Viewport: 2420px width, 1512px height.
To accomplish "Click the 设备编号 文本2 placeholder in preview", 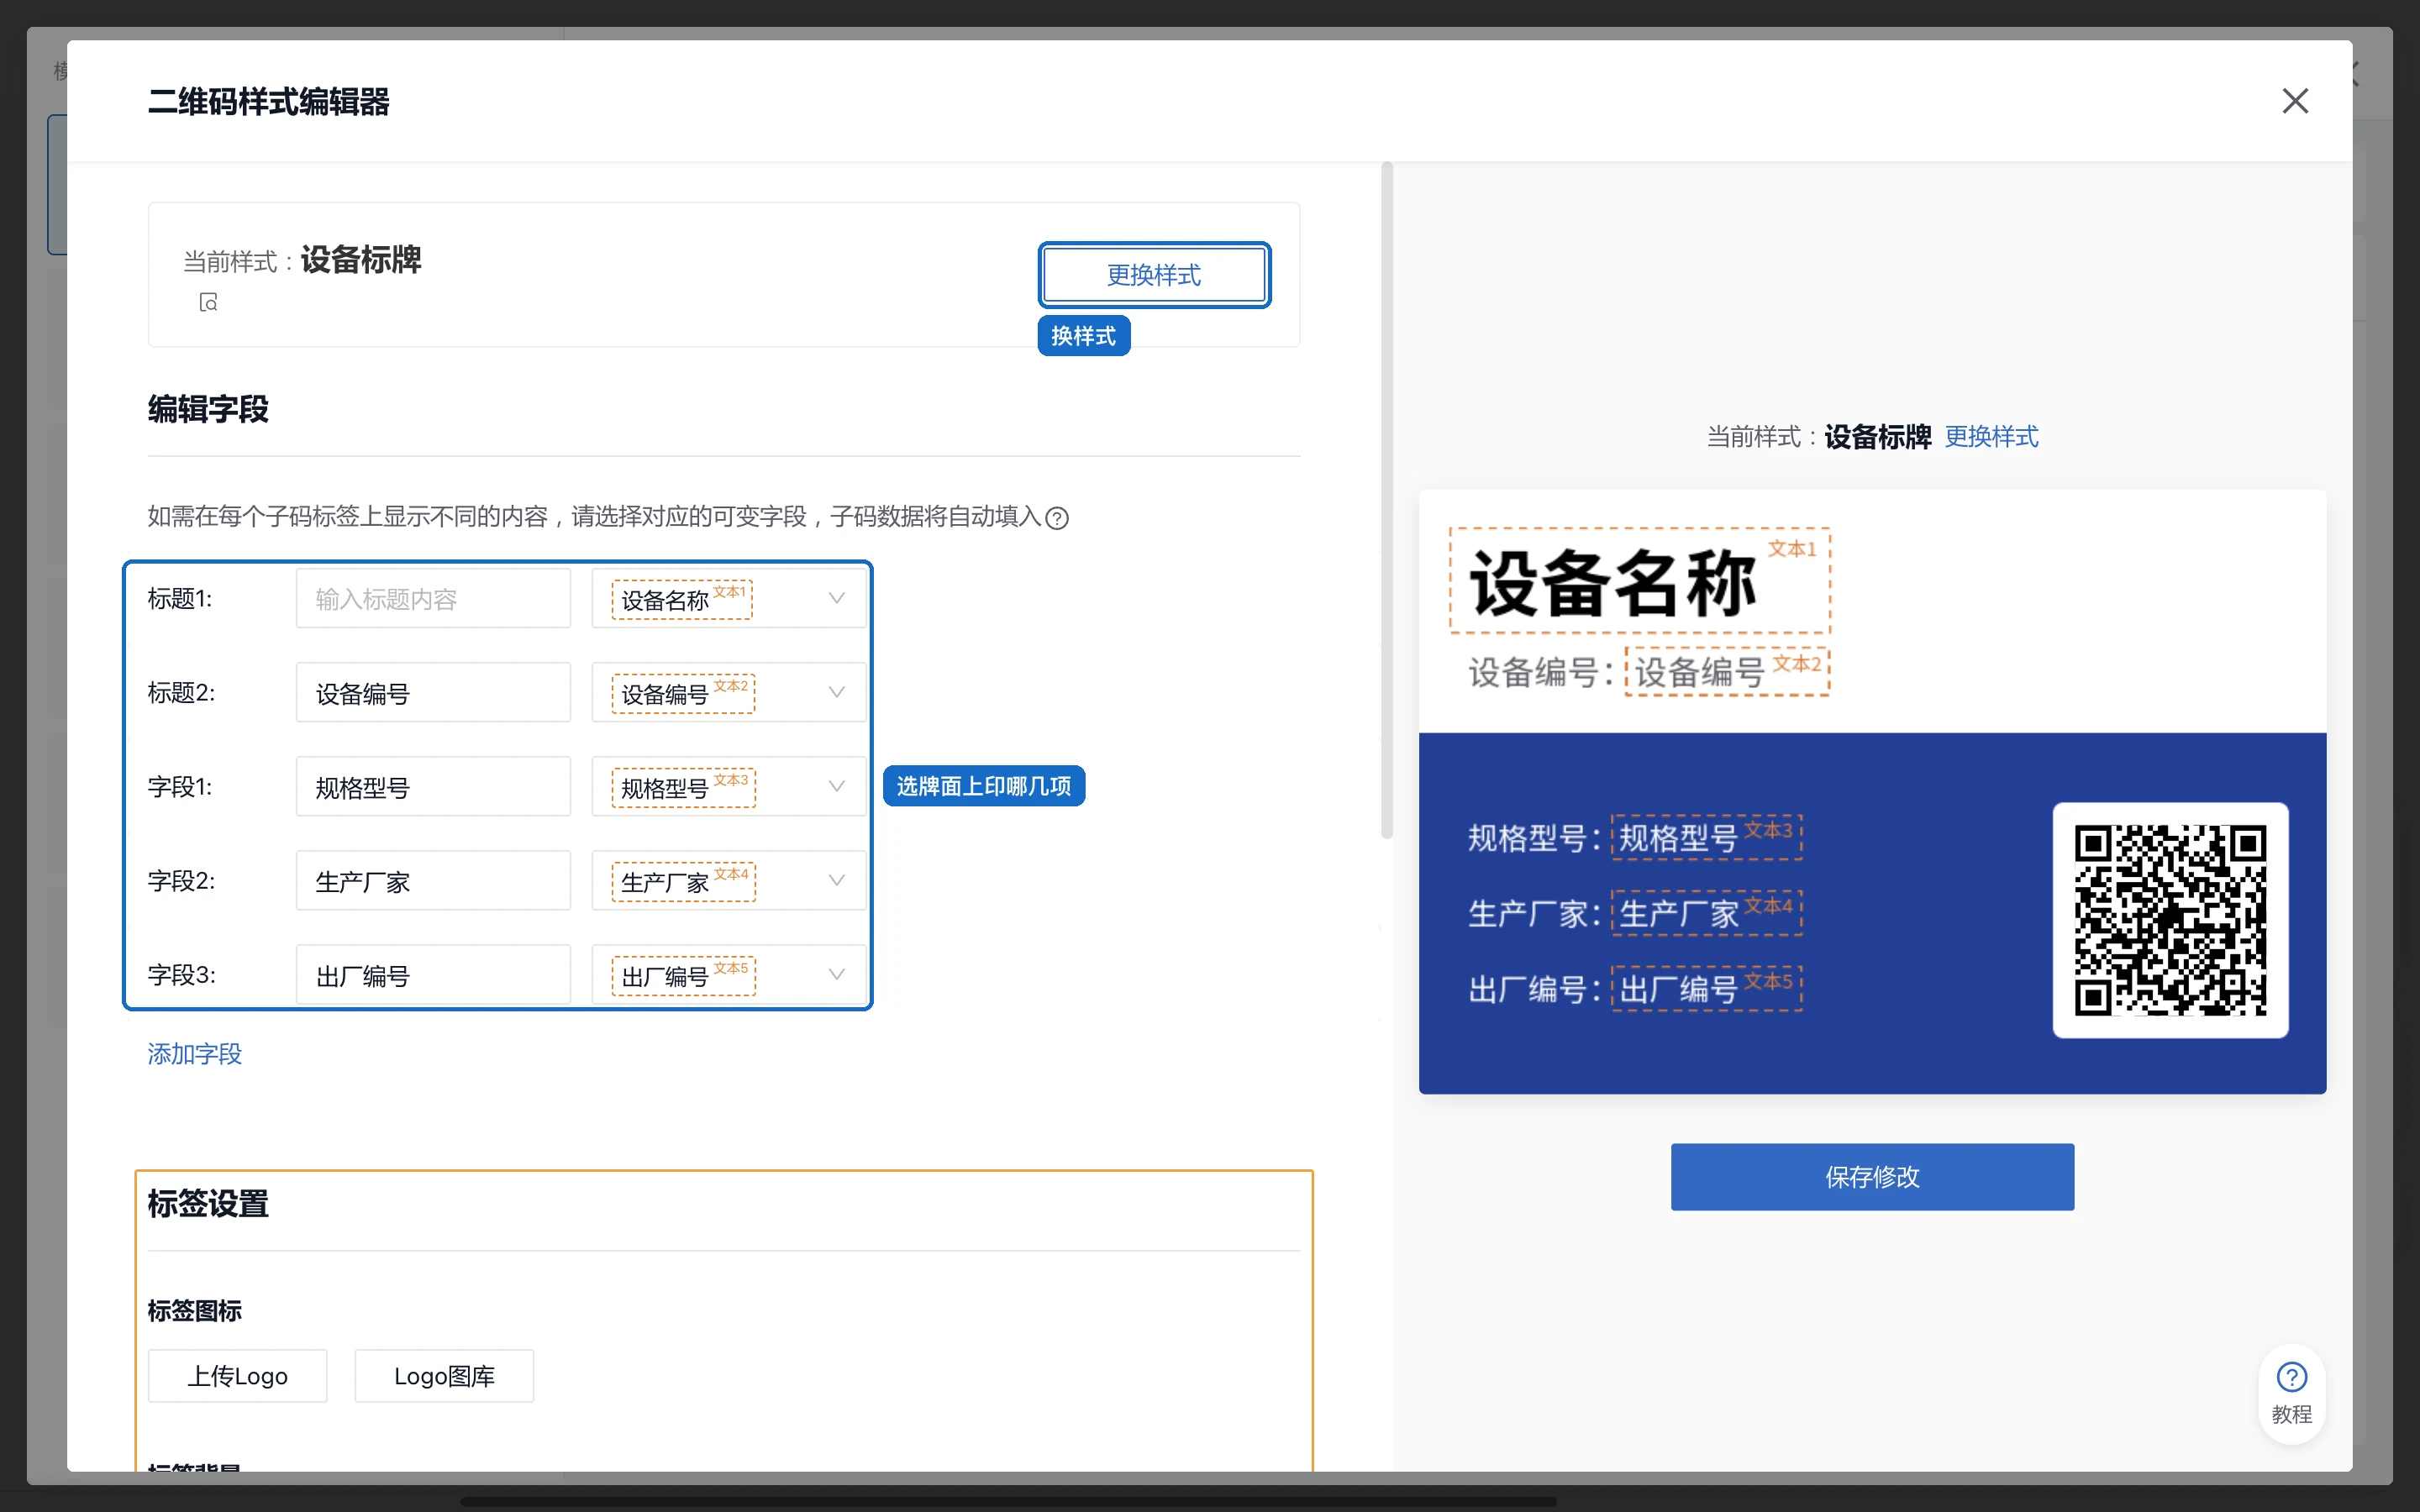I will click(1727, 671).
